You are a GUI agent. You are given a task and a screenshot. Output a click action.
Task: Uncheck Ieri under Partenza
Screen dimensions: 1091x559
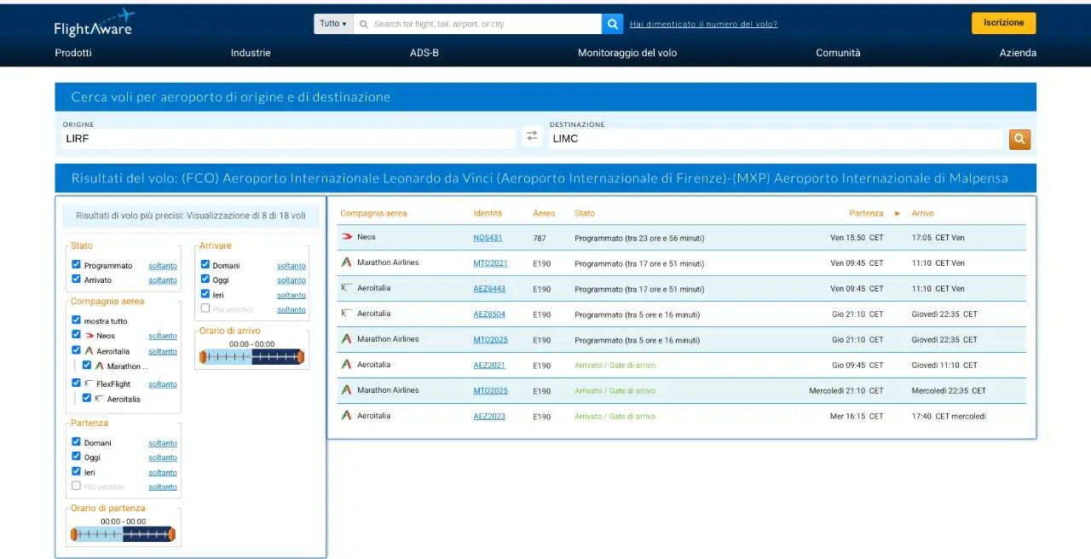[x=77, y=471]
